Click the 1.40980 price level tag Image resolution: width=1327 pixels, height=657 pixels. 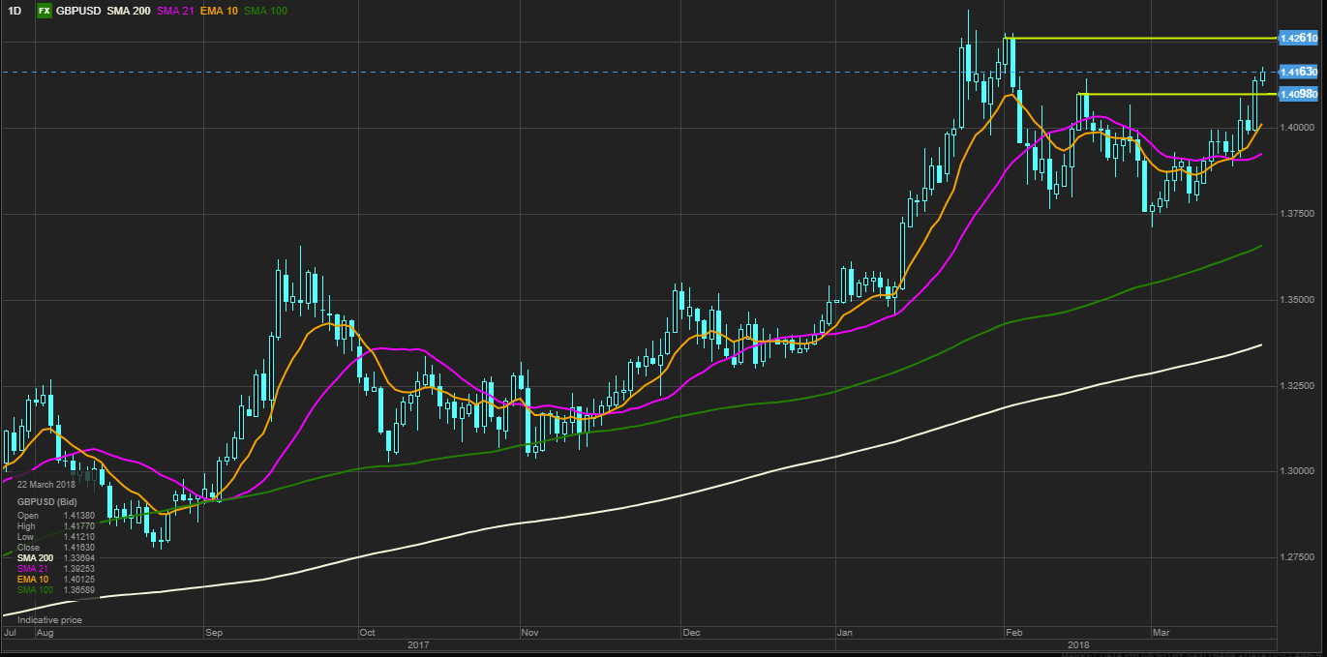click(x=1298, y=94)
